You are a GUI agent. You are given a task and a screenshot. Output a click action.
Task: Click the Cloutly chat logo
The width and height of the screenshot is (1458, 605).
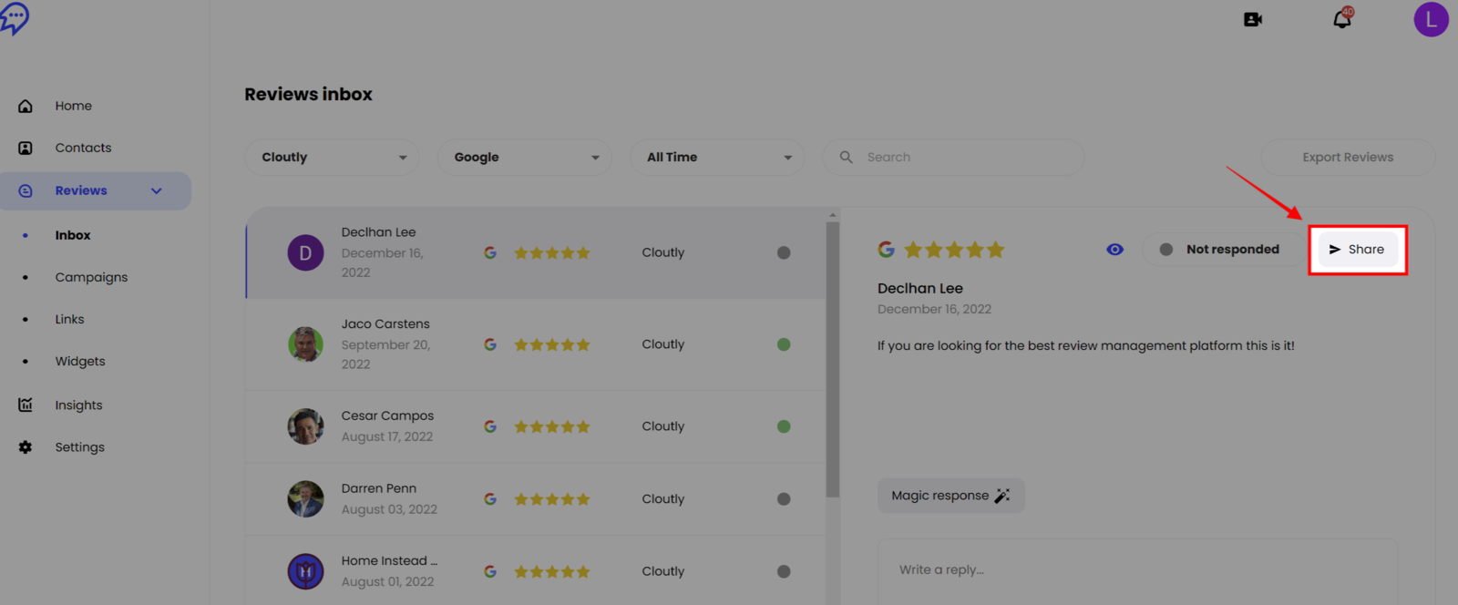click(x=15, y=17)
